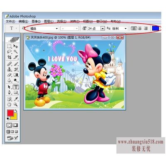Minimize the 天天快乐400.jpg document window
The height and width of the screenshot is (156, 166).
tap(105, 37)
